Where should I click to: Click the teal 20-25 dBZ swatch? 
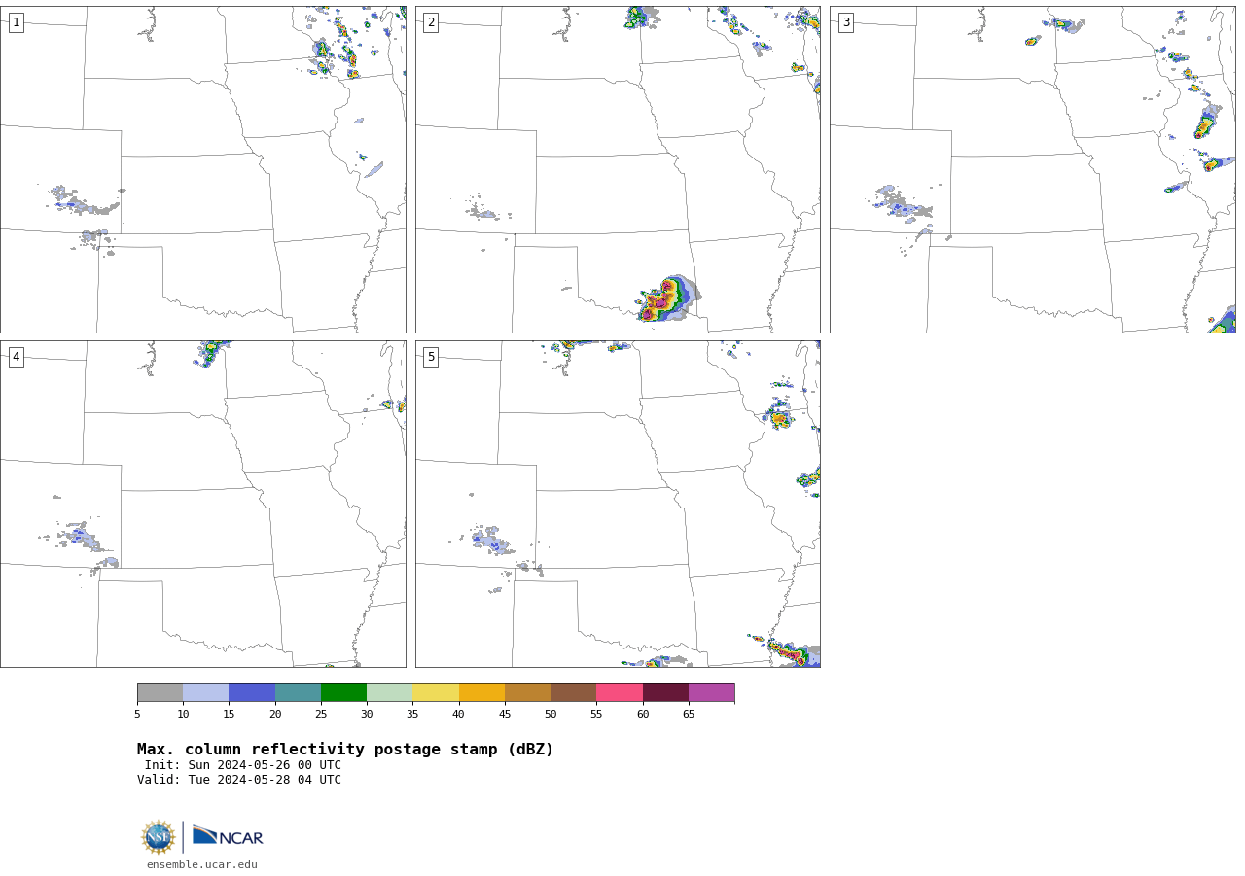pyautogui.click(x=298, y=692)
